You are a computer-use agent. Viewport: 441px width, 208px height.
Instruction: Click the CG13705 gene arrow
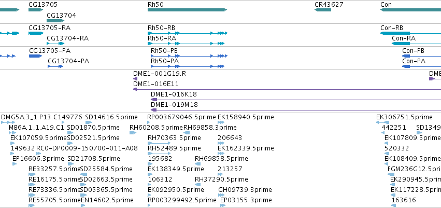coord(36,10)
